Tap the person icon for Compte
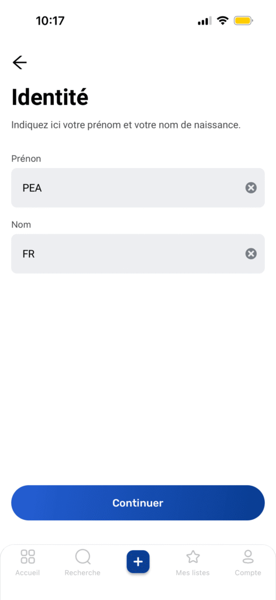Viewport: 276px width, 600px height. [248, 557]
